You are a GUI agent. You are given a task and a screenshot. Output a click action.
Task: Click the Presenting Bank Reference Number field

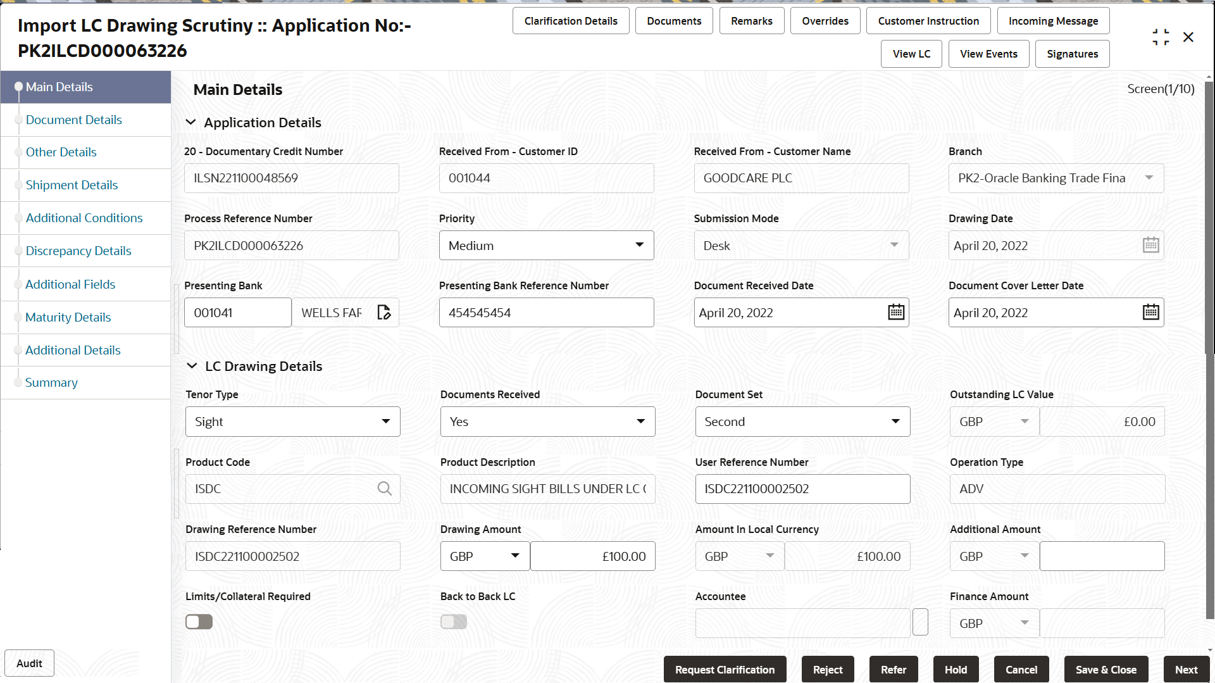point(546,312)
